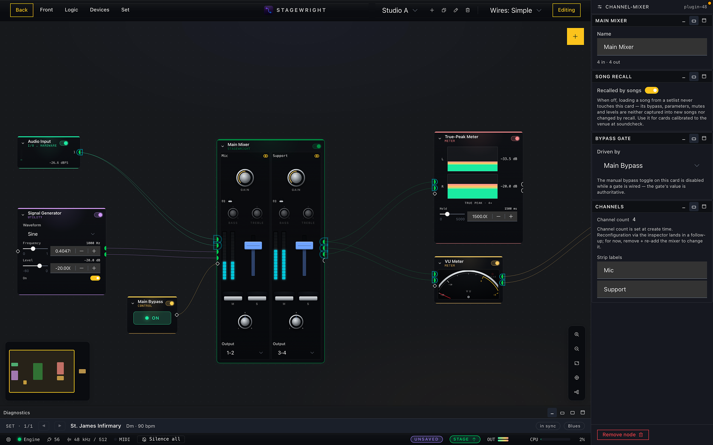
Task: Toggle Main Bypass node enable switch
Action: pyautogui.click(x=170, y=303)
